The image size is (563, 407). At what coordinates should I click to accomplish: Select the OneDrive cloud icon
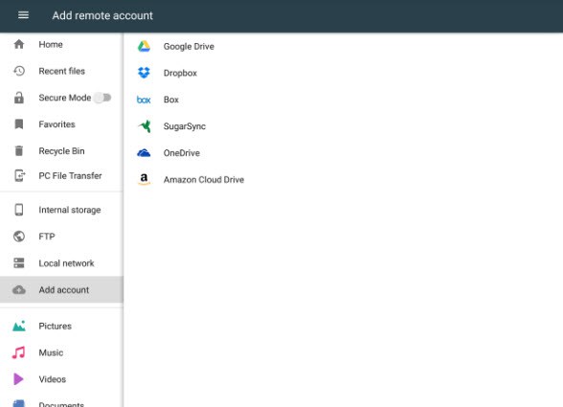(144, 153)
